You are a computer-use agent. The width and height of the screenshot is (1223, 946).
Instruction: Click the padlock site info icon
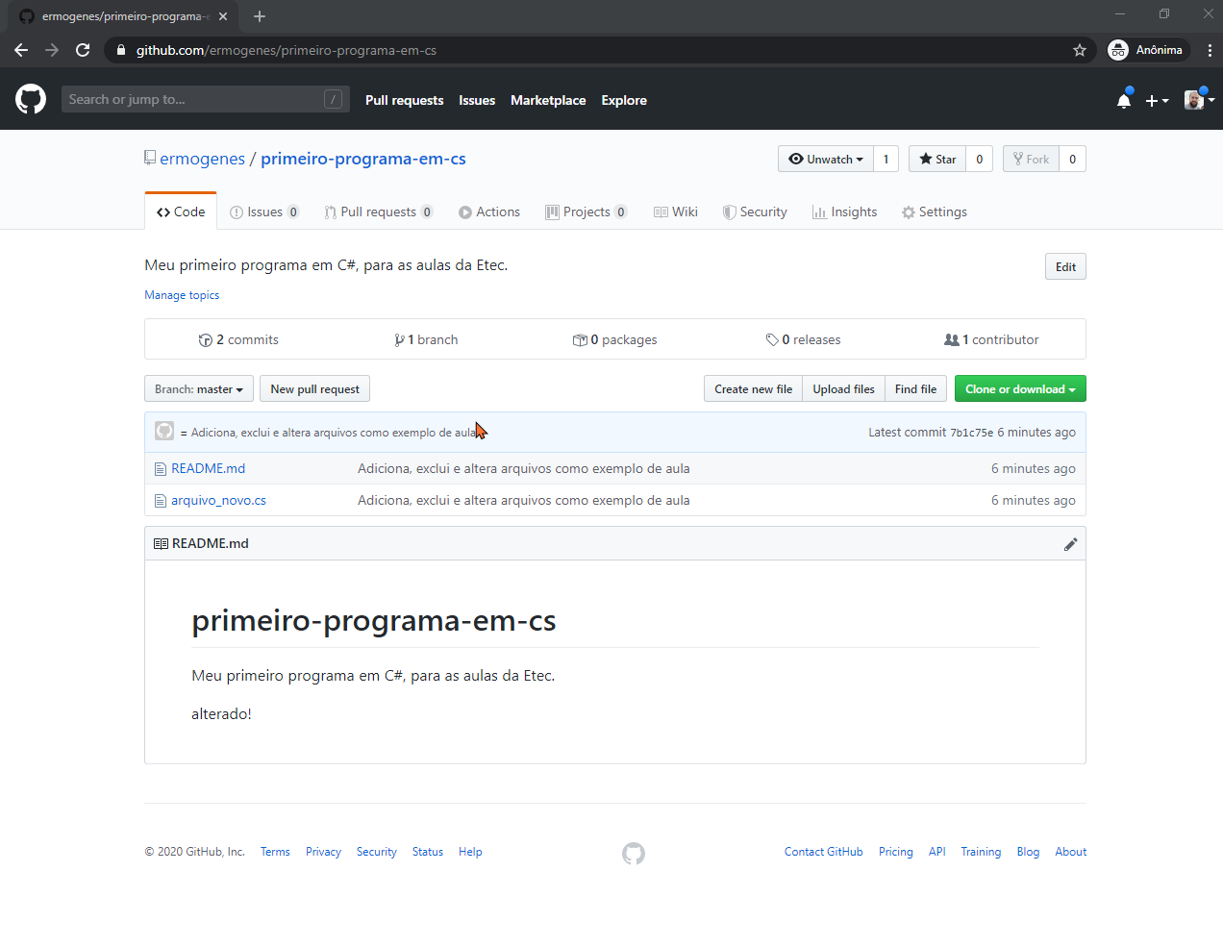pos(120,50)
